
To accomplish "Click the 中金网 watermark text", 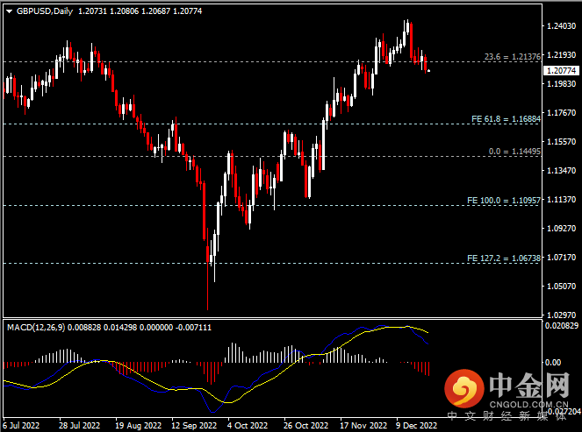I will (x=531, y=386).
